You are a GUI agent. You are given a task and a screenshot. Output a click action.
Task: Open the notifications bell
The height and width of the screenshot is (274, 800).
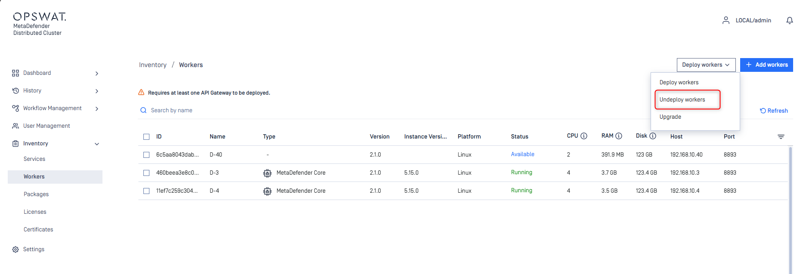tap(789, 20)
